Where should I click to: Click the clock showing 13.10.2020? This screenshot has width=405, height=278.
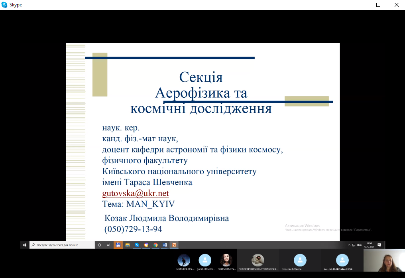pos(369,245)
